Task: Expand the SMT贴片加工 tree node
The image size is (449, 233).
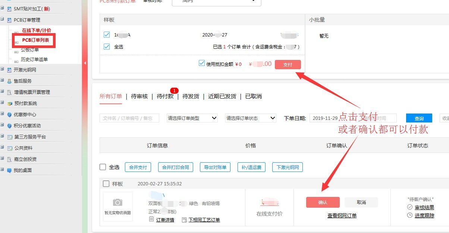Action: click(x=2, y=9)
